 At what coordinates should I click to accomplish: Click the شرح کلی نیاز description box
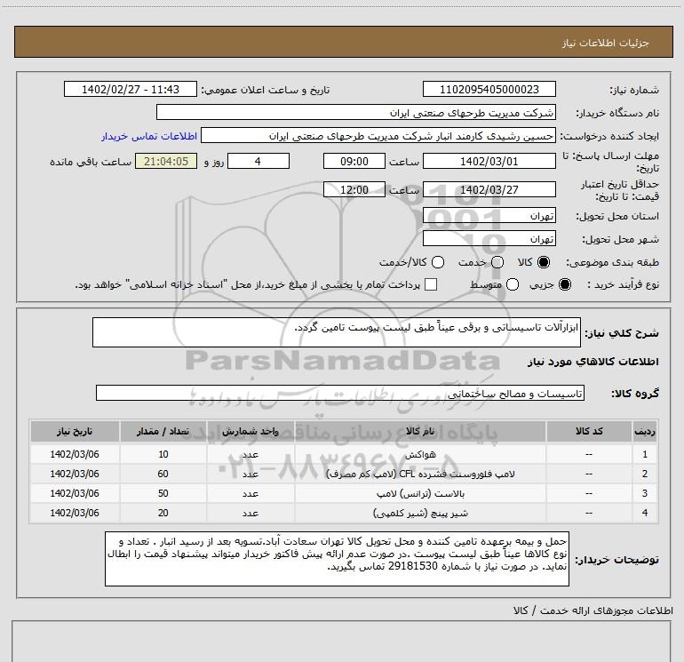click(x=337, y=332)
